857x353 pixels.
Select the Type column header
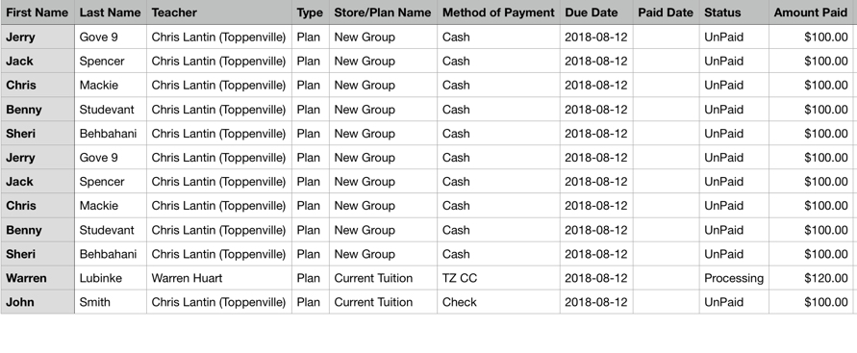point(311,13)
